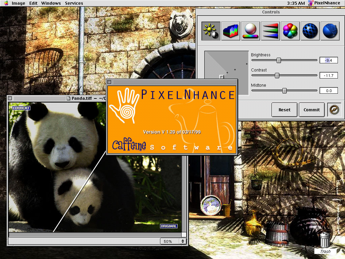The width and height of the screenshot is (345, 259).
Task: Click the Reset button
Action: [x=284, y=110]
